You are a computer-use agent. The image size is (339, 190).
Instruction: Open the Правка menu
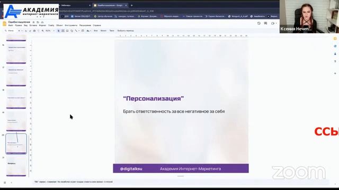(x=19, y=25)
